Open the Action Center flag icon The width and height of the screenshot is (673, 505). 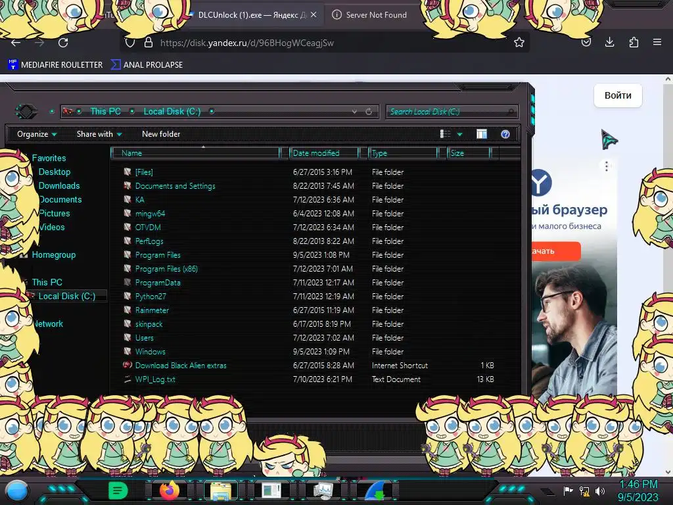click(x=568, y=491)
